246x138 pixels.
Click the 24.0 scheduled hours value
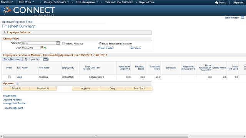(x=158, y=77)
